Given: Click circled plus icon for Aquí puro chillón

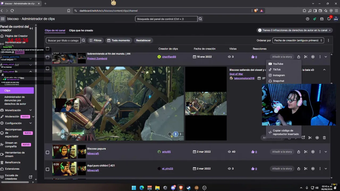Looking at the screenshot, I should (313, 168).
